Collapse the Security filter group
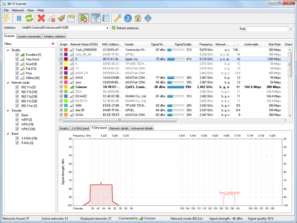The height and width of the screenshot is (223, 297). 8,111
